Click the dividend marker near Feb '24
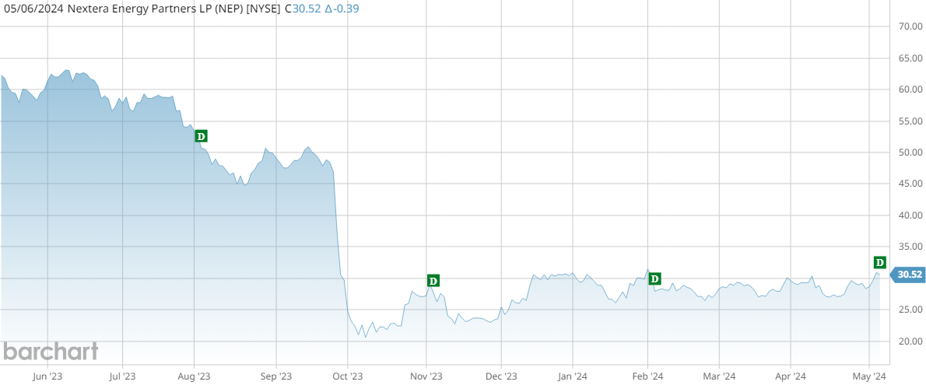Viewport: 926px width, 385px height. [654, 278]
